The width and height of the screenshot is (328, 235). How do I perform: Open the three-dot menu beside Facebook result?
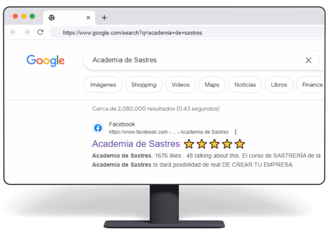tap(236, 132)
